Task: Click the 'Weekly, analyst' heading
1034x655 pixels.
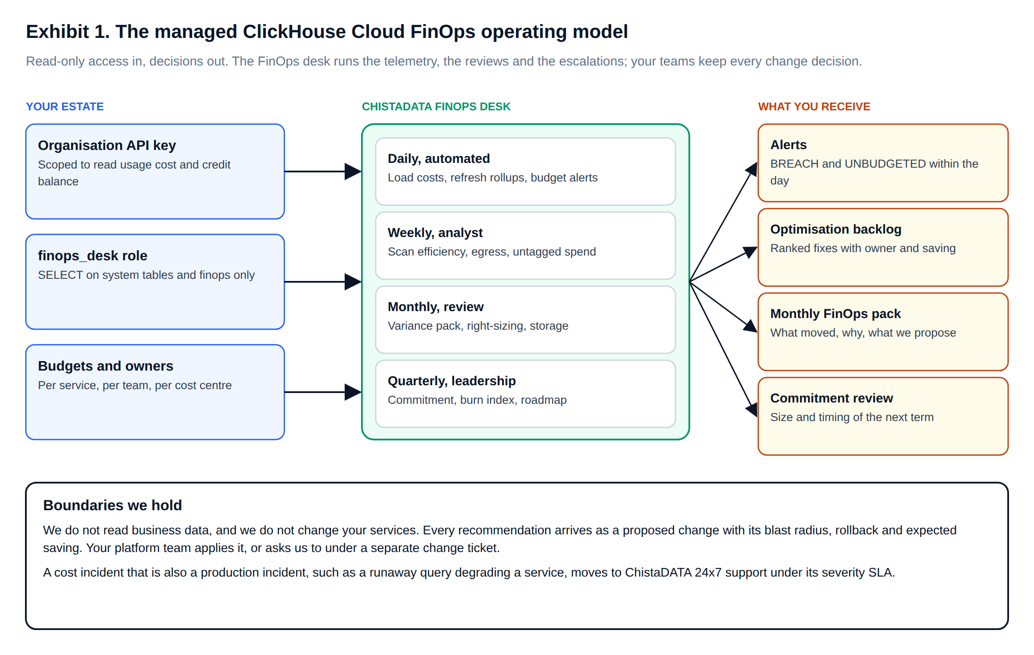Action: 435,233
